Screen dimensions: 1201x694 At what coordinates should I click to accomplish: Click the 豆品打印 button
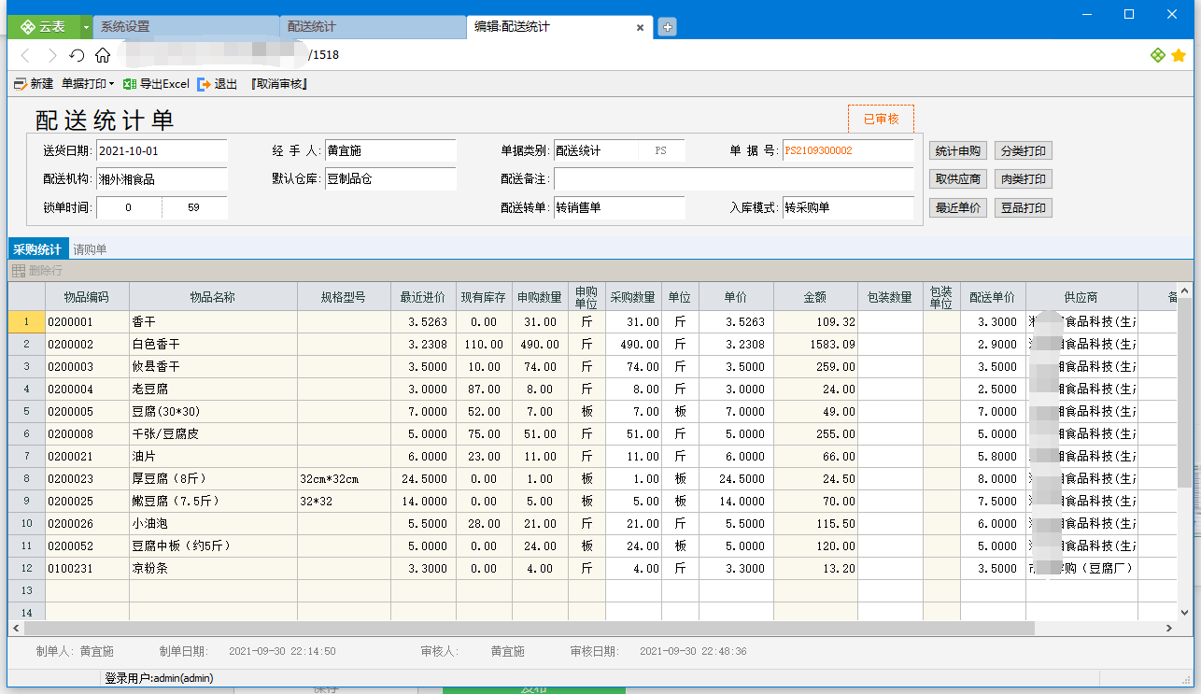[1024, 208]
